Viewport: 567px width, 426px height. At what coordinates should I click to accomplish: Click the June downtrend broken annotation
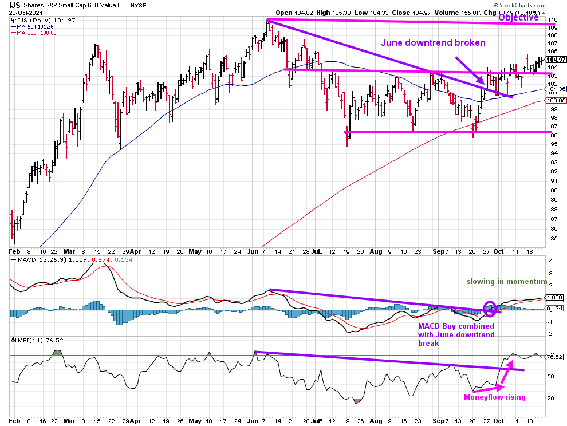[x=433, y=43]
